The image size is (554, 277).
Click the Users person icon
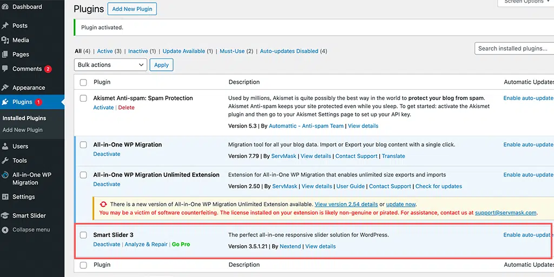coord(4,146)
